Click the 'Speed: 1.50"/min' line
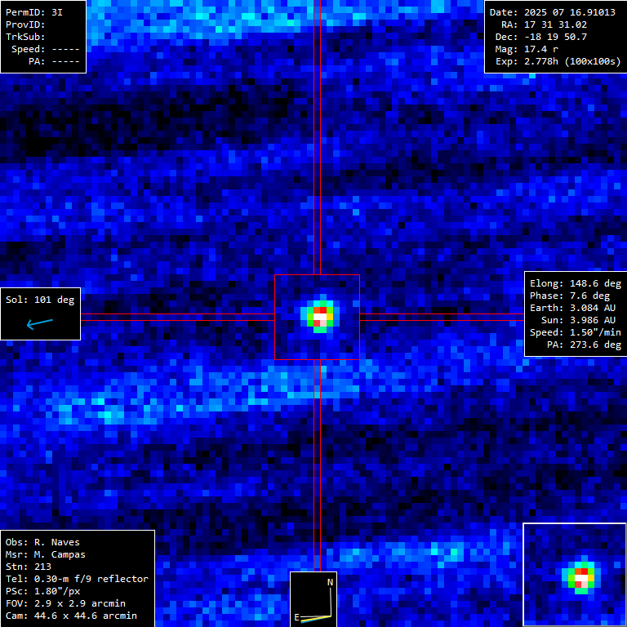The image size is (627, 627). coord(576,332)
